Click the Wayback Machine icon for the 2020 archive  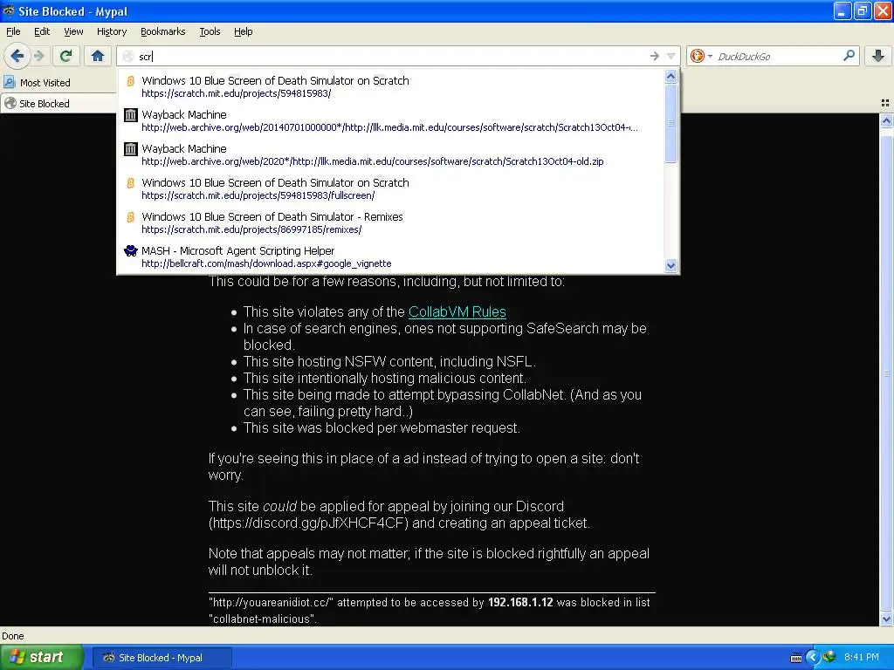131,149
